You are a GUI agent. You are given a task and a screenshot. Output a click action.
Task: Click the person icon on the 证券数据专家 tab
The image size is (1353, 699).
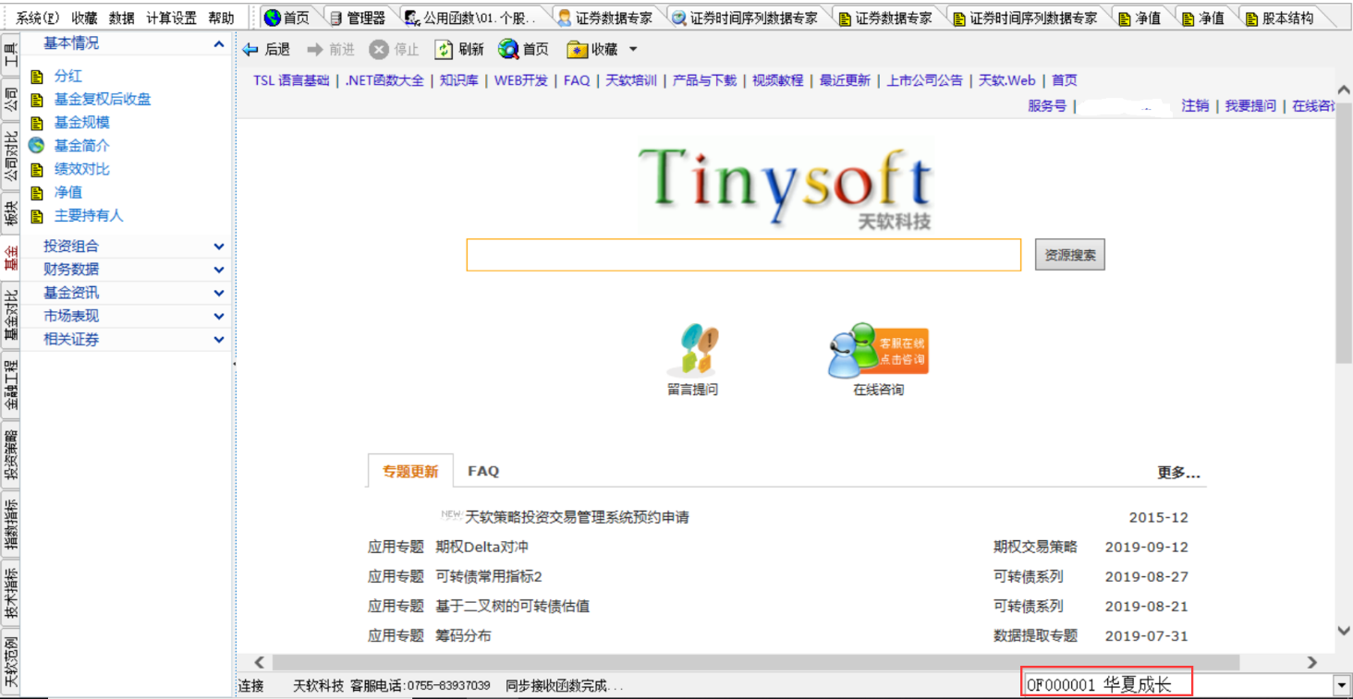click(x=564, y=18)
